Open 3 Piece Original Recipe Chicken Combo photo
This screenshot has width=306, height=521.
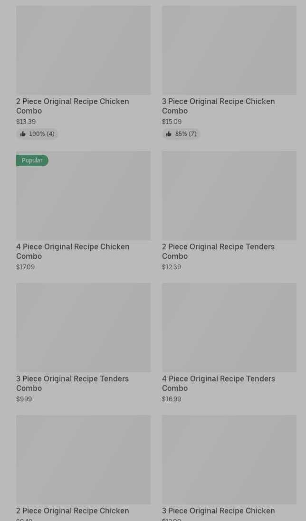point(229,50)
